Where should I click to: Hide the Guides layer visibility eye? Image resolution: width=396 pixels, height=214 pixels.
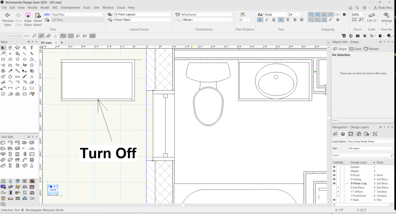pyautogui.click(x=334, y=167)
